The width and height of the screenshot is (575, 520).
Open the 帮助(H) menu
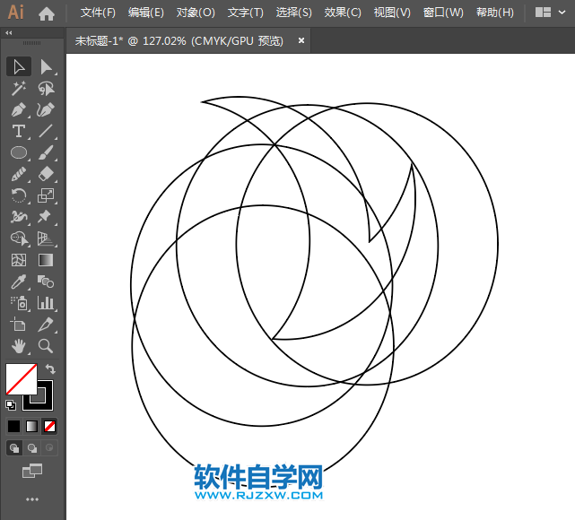click(495, 13)
